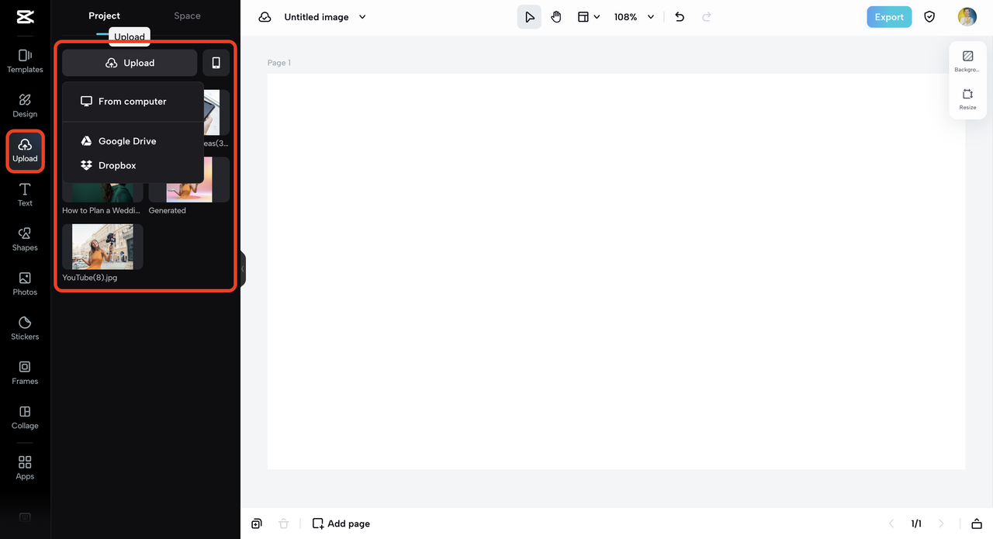Image resolution: width=993 pixels, height=539 pixels.
Task: Activate the hand pan tool
Action: [556, 17]
